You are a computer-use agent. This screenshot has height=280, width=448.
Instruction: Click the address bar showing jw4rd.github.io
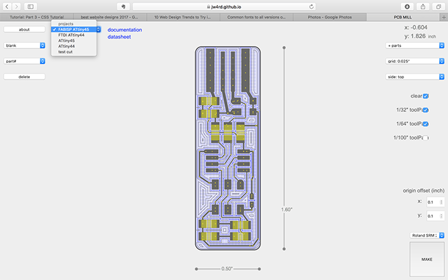[224, 7]
